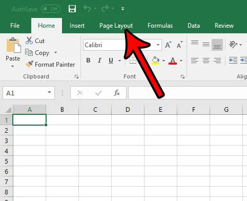Click the Paste clipboard icon
Viewport: 247px width, 201px height.
tap(13, 45)
